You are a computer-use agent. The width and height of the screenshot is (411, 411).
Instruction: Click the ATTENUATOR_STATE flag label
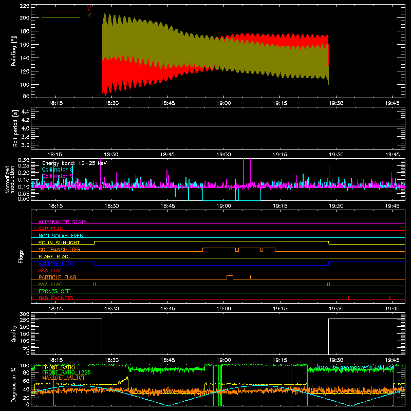pyautogui.click(x=62, y=222)
